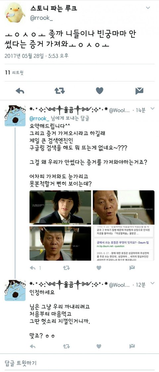Open the search results screenshot thumbnail
The height and width of the screenshot is (372, 159).
pos(124,243)
